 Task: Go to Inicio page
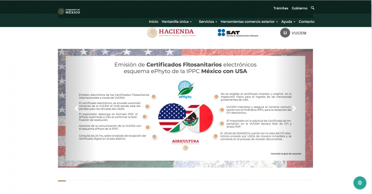pos(154,22)
